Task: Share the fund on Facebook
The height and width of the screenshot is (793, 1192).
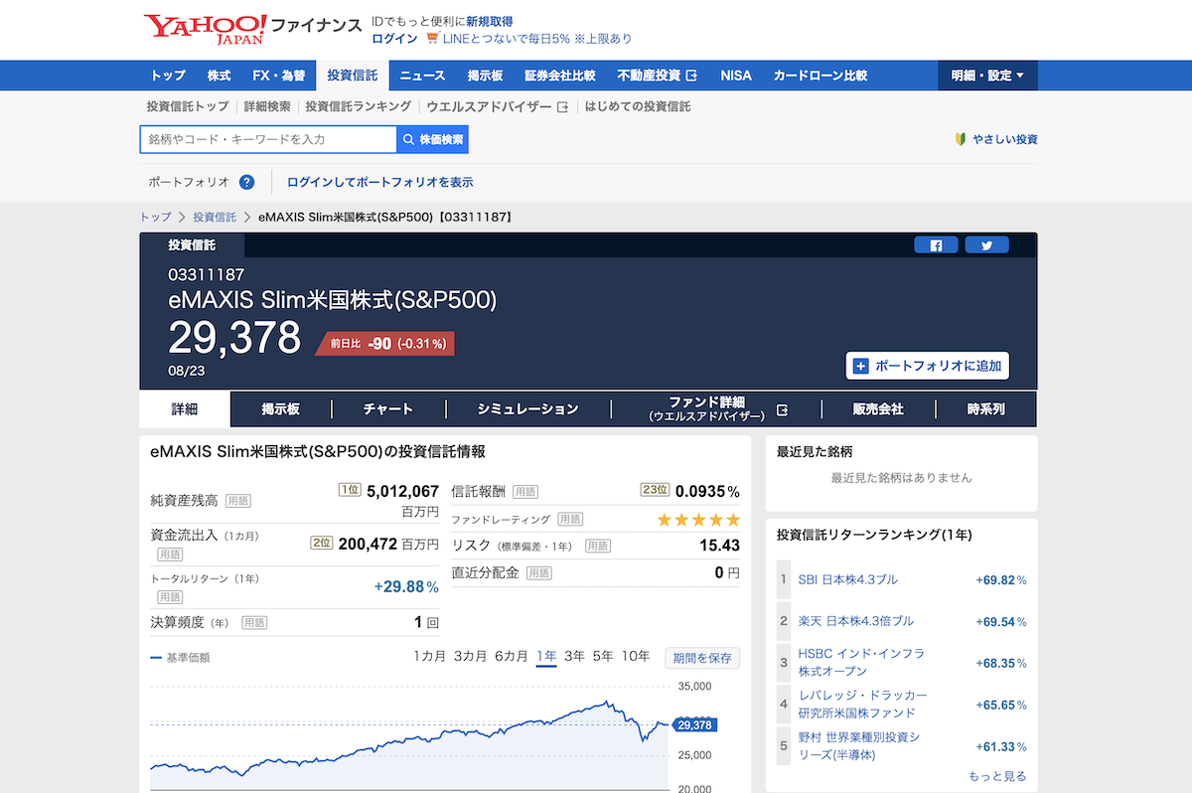Action: [x=936, y=245]
